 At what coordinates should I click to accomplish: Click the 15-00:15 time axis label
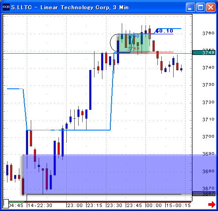tap(178, 205)
